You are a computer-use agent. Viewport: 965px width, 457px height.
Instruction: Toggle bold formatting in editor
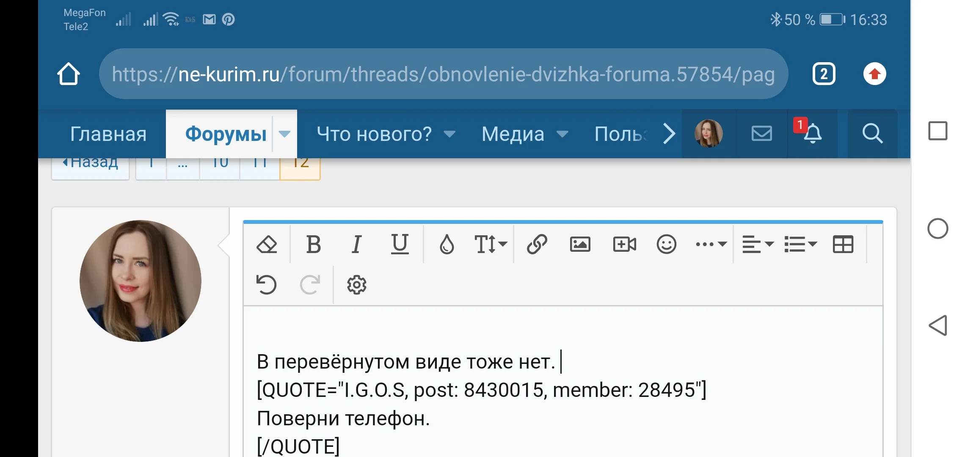pyautogui.click(x=313, y=244)
